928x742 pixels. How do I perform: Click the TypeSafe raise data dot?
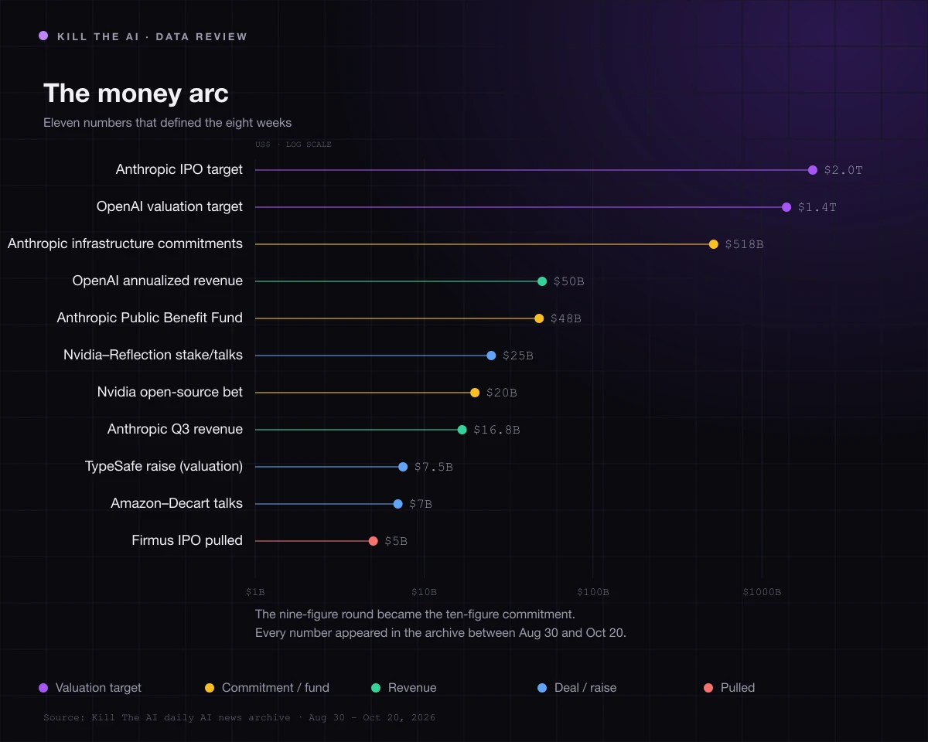coord(403,467)
